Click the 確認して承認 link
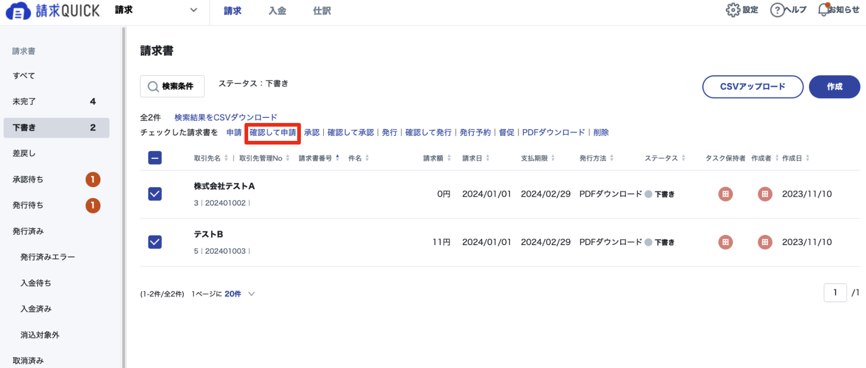Image resolution: width=866 pixels, height=368 pixels. (x=350, y=133)
